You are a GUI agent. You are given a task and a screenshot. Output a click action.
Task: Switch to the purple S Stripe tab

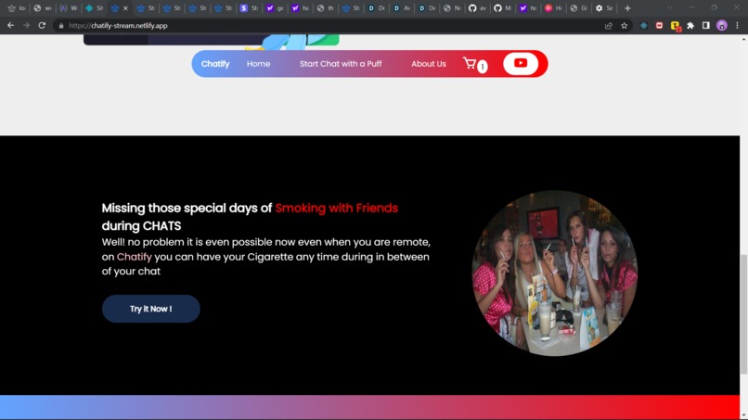249,8
